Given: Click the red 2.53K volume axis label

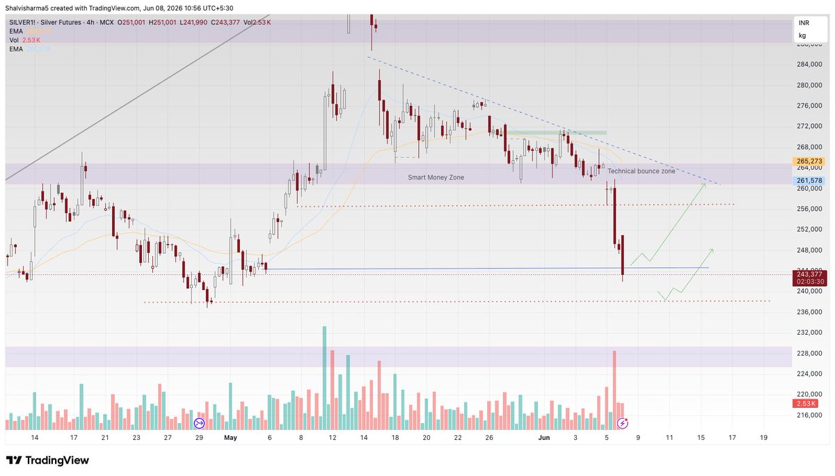Looking at the screenshot, I should pyautogui.click(x=806, y=404).
